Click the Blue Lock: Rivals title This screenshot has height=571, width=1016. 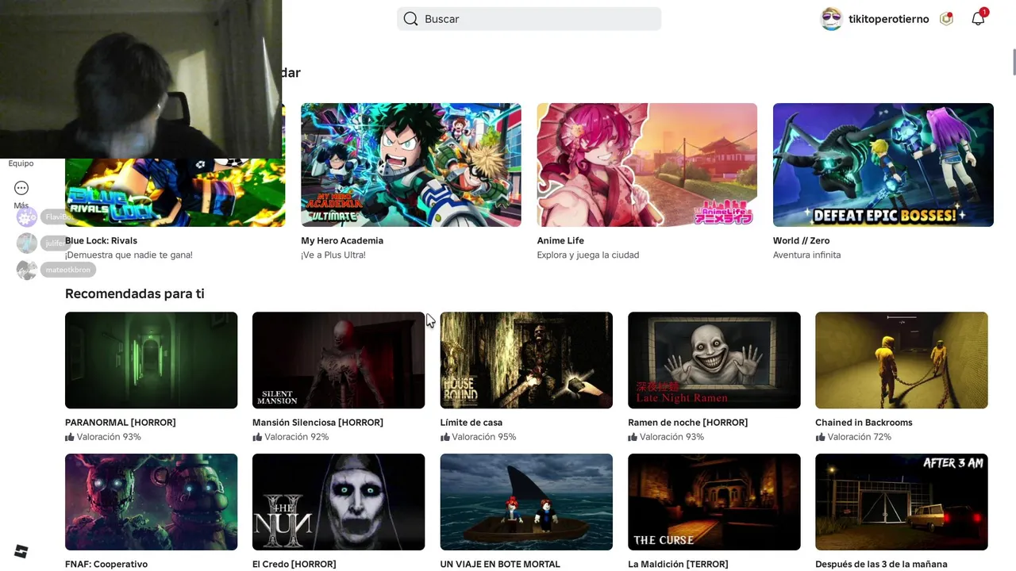(101, 240)
